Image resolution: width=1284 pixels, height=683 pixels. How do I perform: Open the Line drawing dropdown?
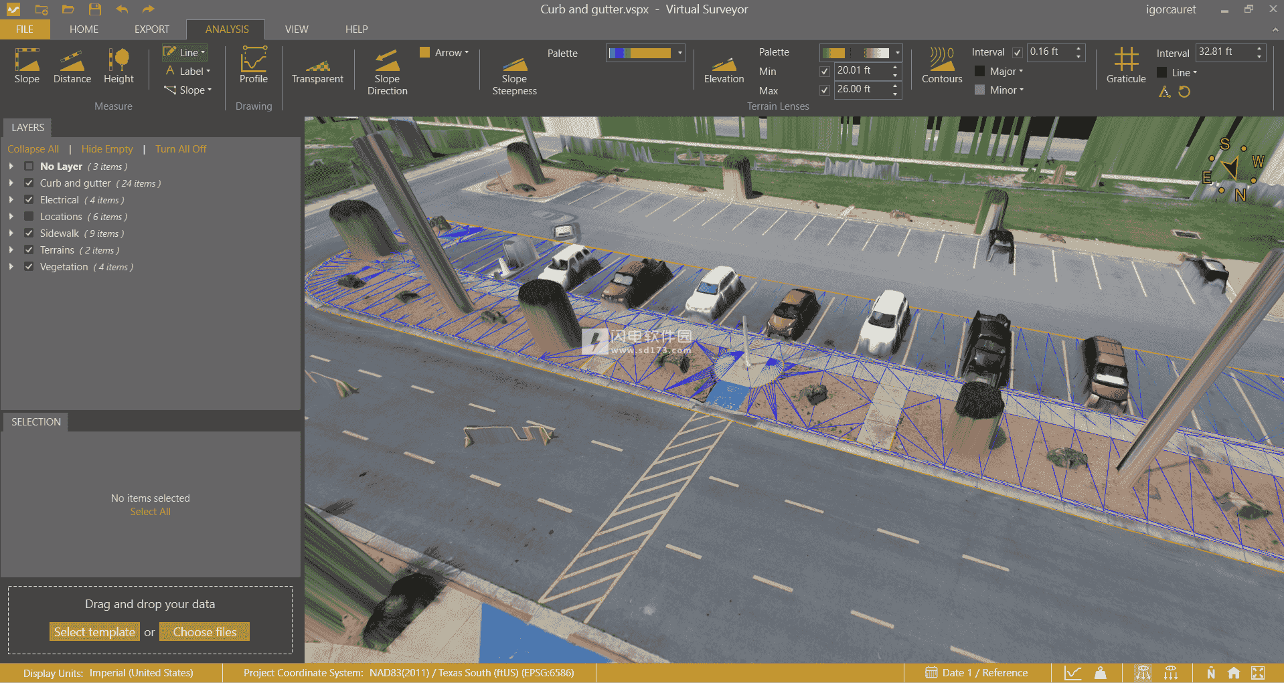coord(185,52)
